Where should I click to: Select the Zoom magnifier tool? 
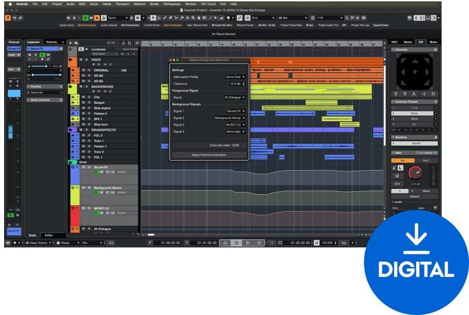(x=193, y=18)
